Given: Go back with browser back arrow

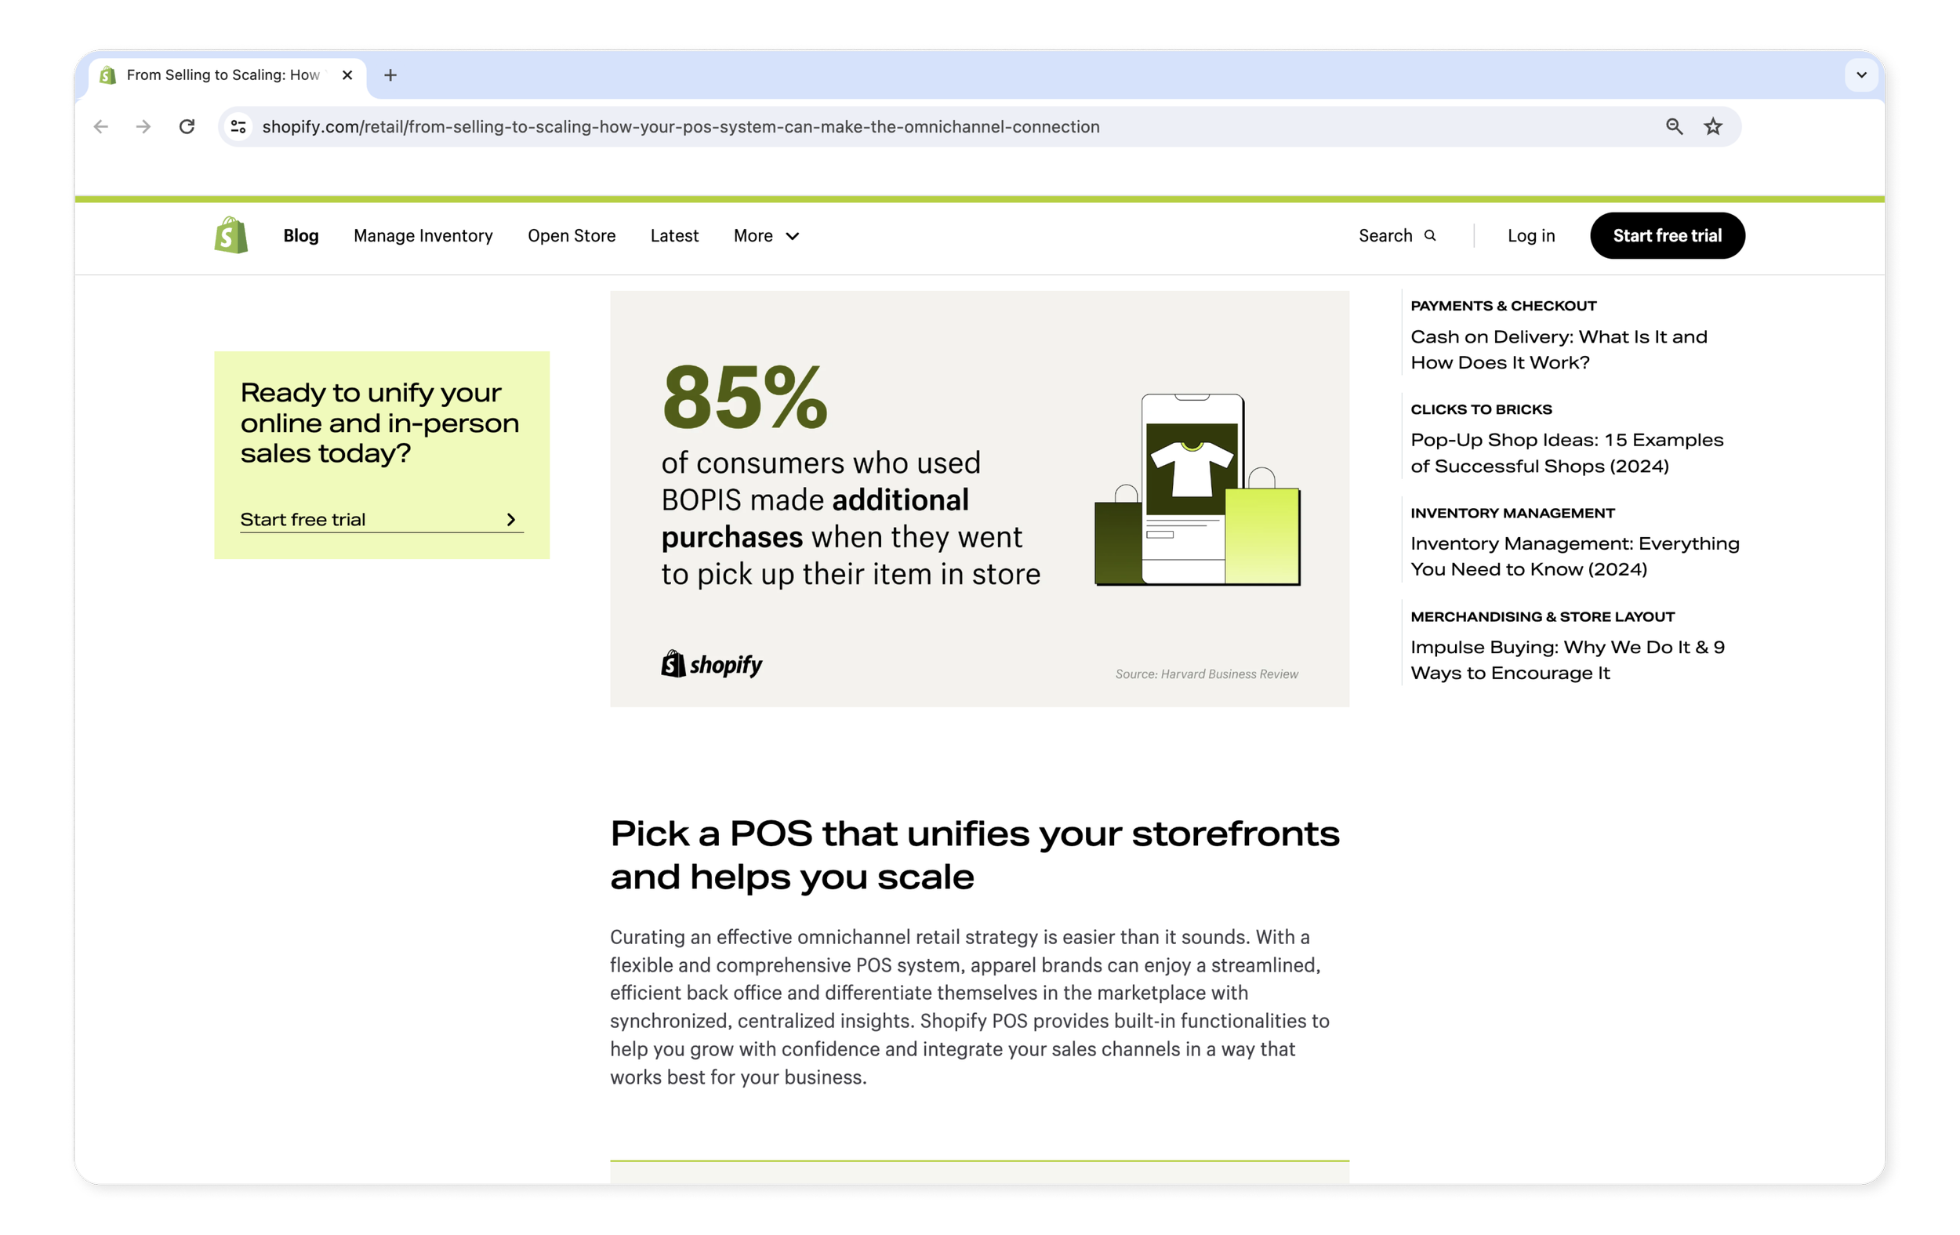Looking at the screenshot, I should point(101,126).
